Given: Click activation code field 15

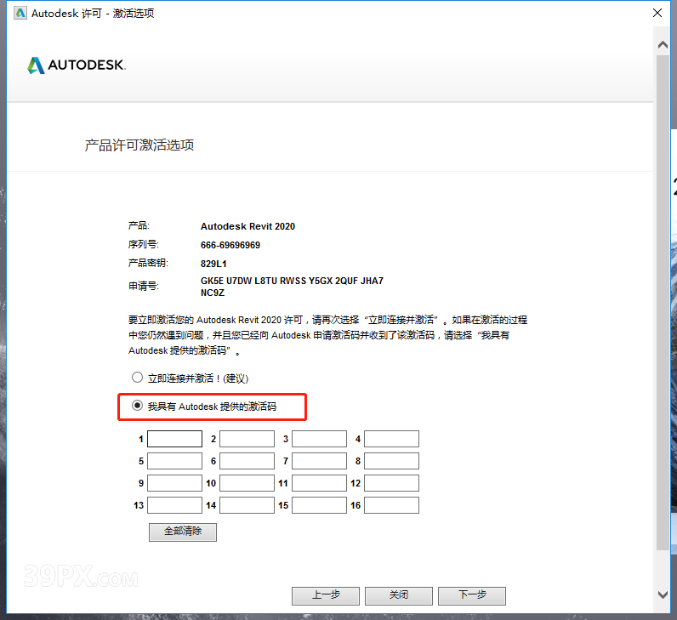Looking at the screenshot, I should pyautogui.click(x=319, y=505).
